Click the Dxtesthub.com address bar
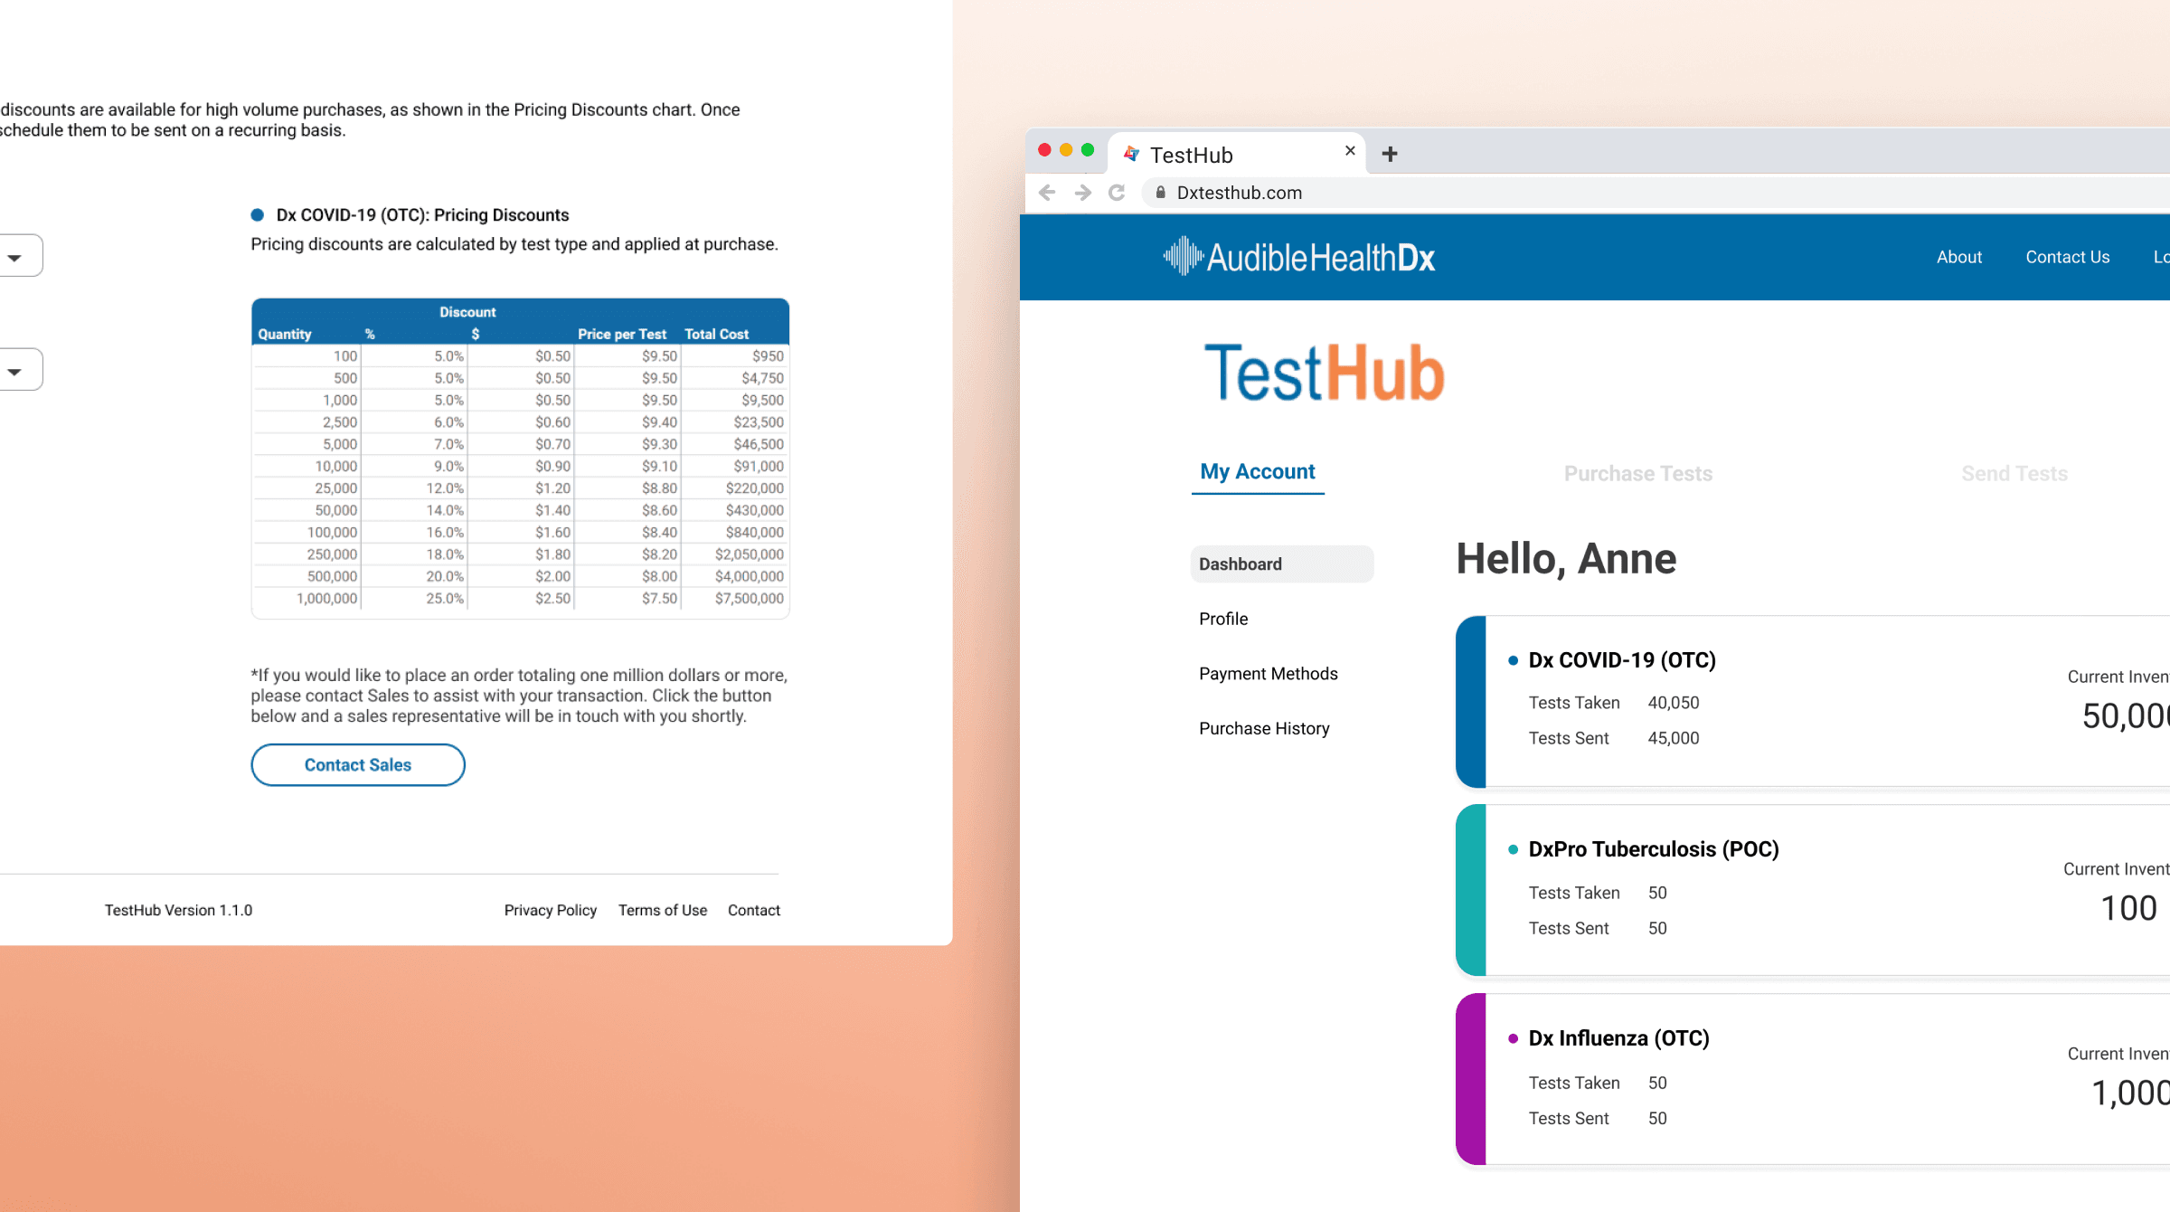 click(1239, 193)
